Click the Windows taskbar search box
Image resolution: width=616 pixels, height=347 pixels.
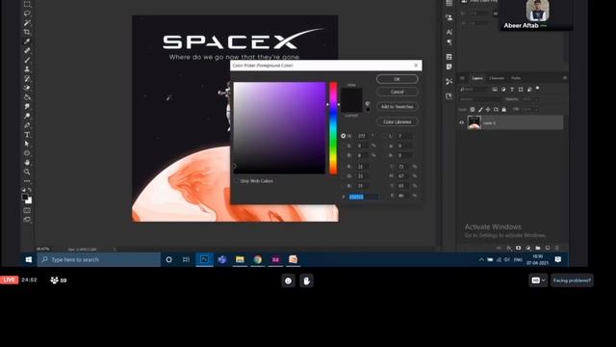click(x=99, y=259)
